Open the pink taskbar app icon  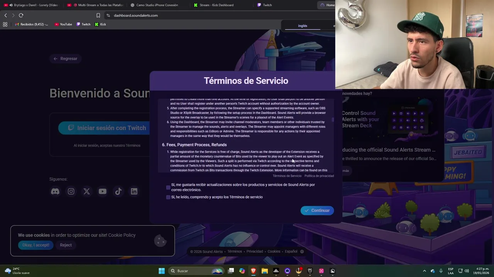(321, 271)
